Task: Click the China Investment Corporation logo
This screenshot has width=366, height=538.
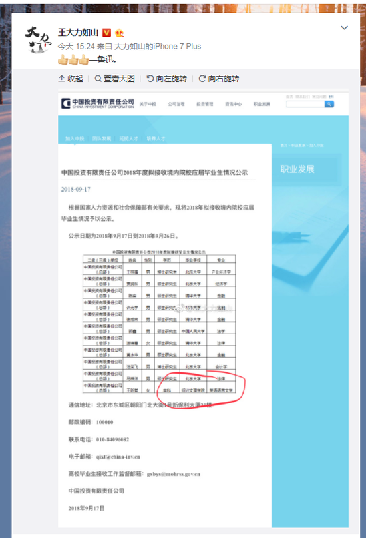Action: [x=98, y=103]
